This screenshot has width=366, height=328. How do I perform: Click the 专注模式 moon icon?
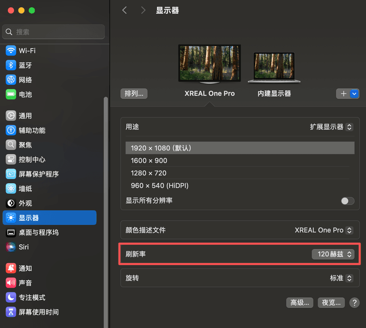click(11, 297)
